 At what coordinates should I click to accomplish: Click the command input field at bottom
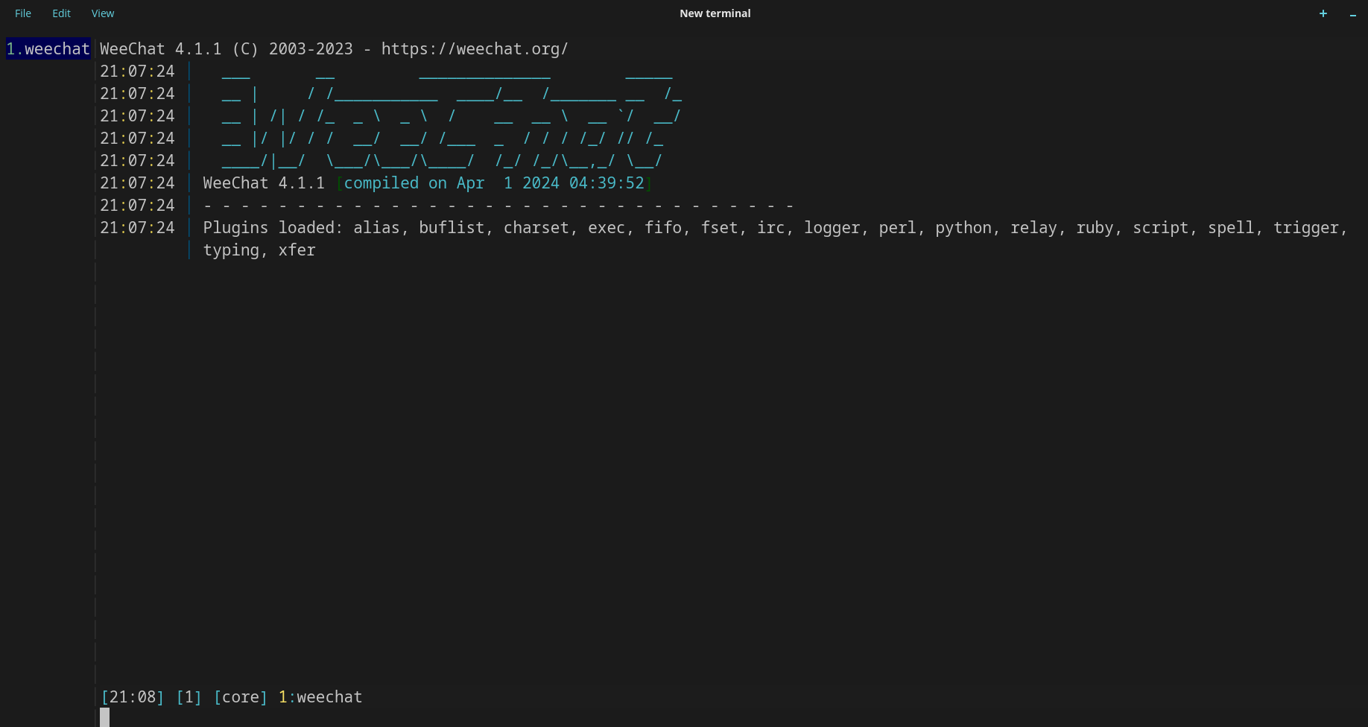298,717
